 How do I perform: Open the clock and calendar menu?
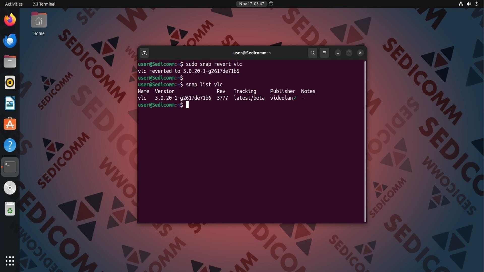251,4
